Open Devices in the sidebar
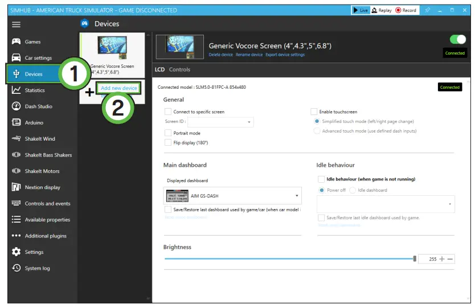475x308 pixels. pos(34,74)
